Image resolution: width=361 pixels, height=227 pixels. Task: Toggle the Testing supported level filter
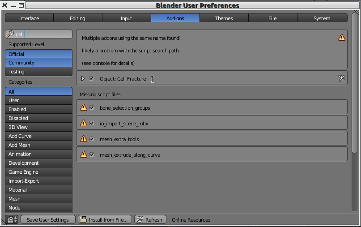[x=38, y=72]
